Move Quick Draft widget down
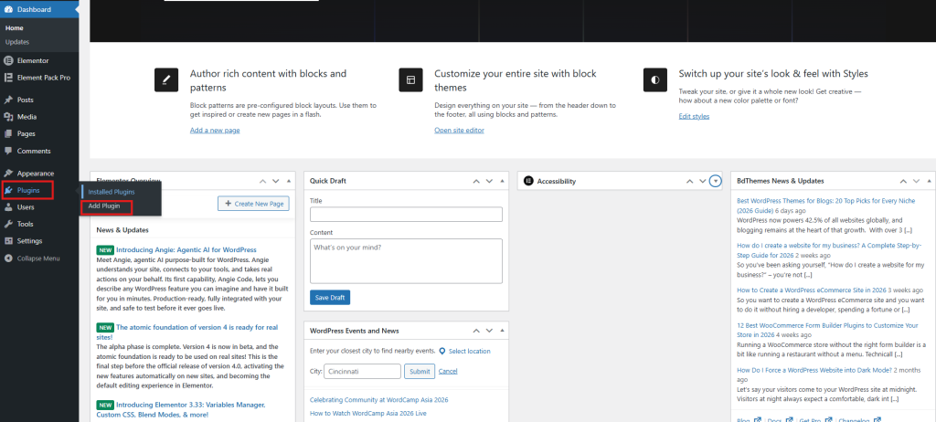 489,181
